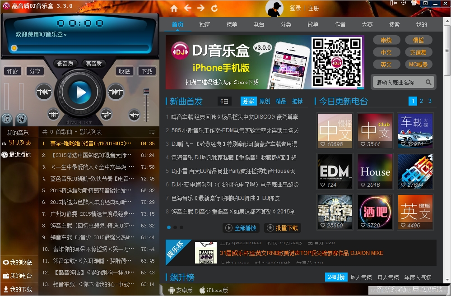
Task: Click the 分享 share button
Action: click(x=35, y=71)
